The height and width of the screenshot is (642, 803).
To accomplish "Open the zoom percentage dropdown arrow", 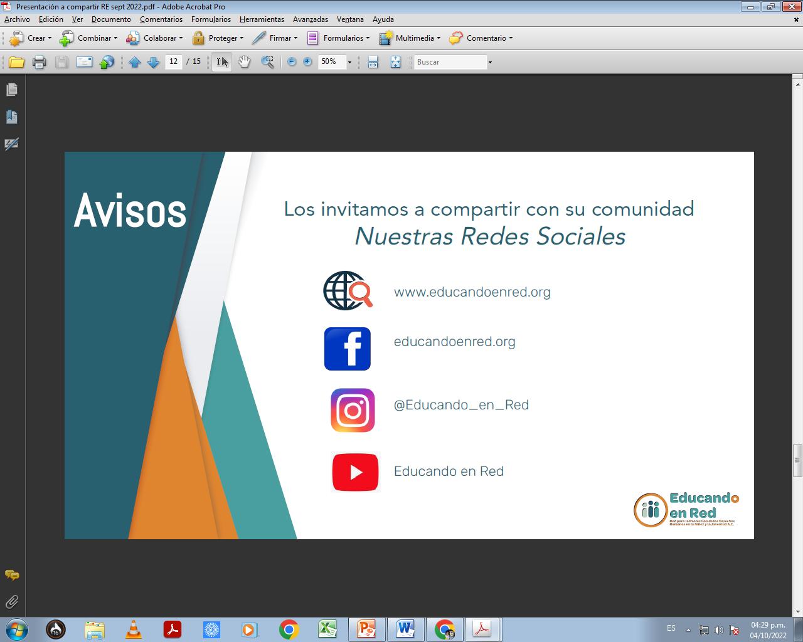I will click(x=349, y=62).
